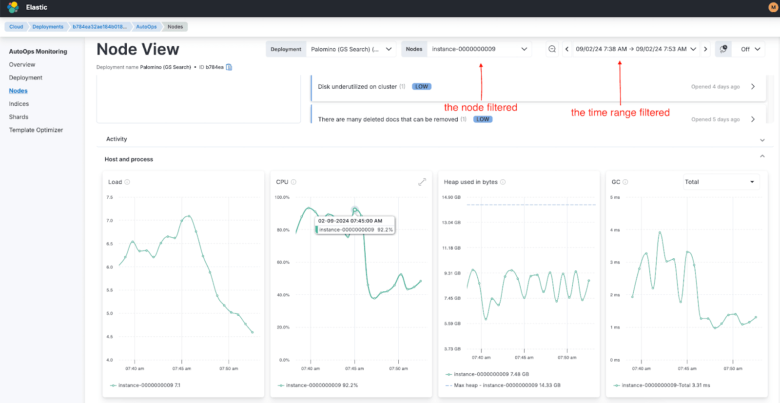
Task: Expand the Activity section
Action: 762,140
